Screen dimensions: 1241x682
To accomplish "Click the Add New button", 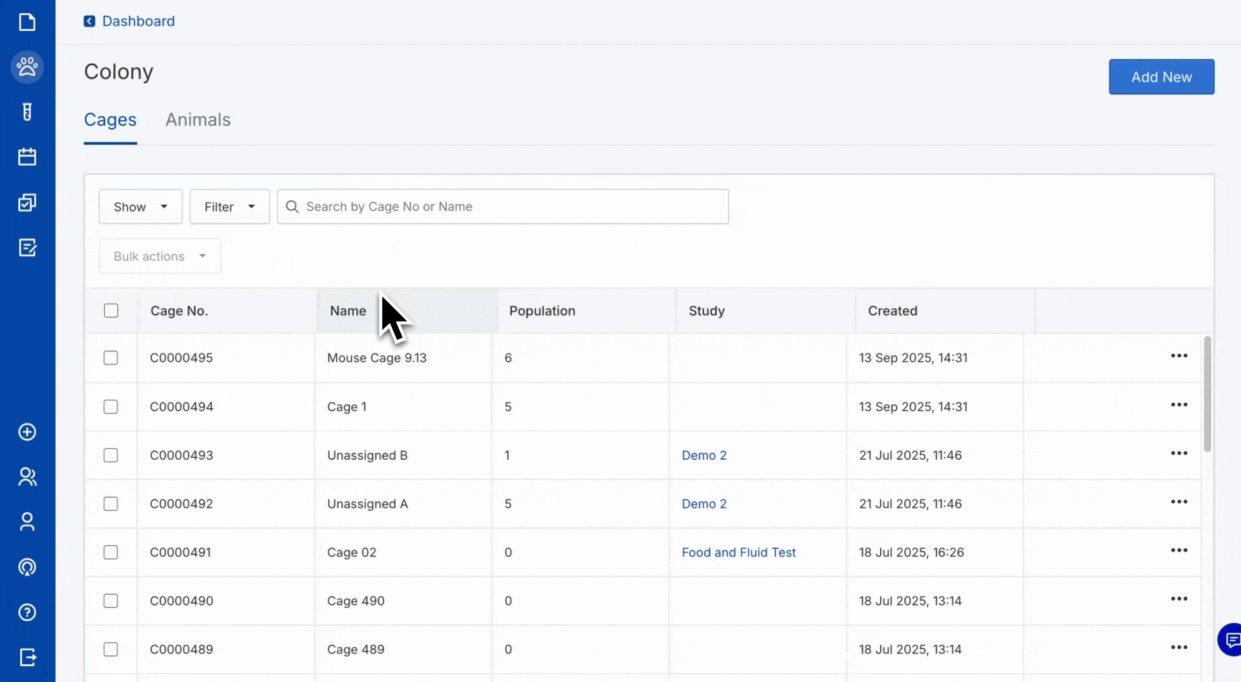I will 1161,77.
